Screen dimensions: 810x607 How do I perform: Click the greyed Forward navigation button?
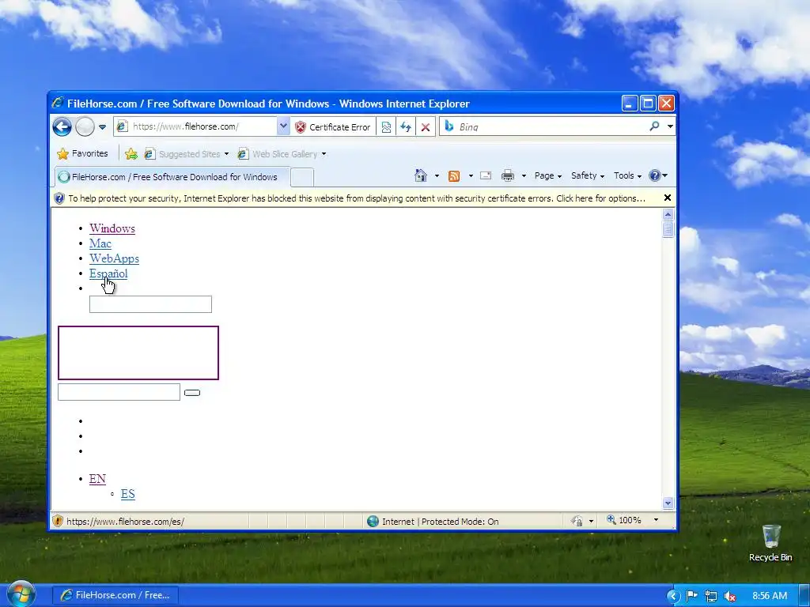(x=85, y=126)
